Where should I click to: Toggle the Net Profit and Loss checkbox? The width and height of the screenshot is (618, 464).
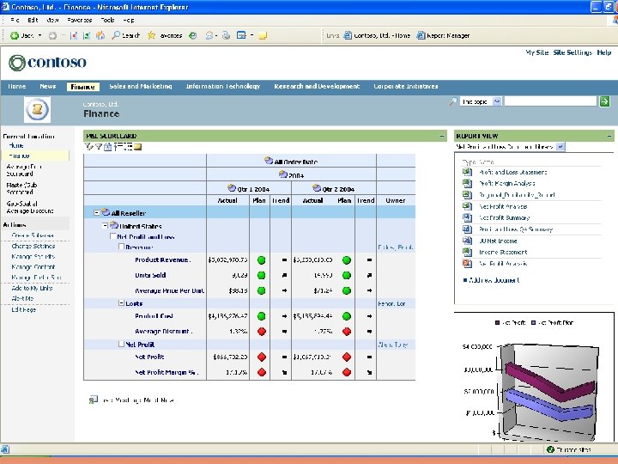pyautogui.click(x=112, y=236)
